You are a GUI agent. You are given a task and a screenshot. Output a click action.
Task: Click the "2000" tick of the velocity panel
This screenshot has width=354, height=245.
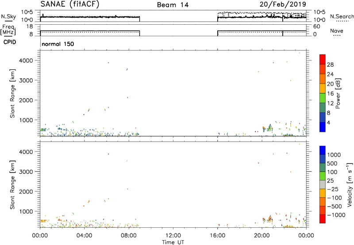pyautogui.click(x=26, y=191)
